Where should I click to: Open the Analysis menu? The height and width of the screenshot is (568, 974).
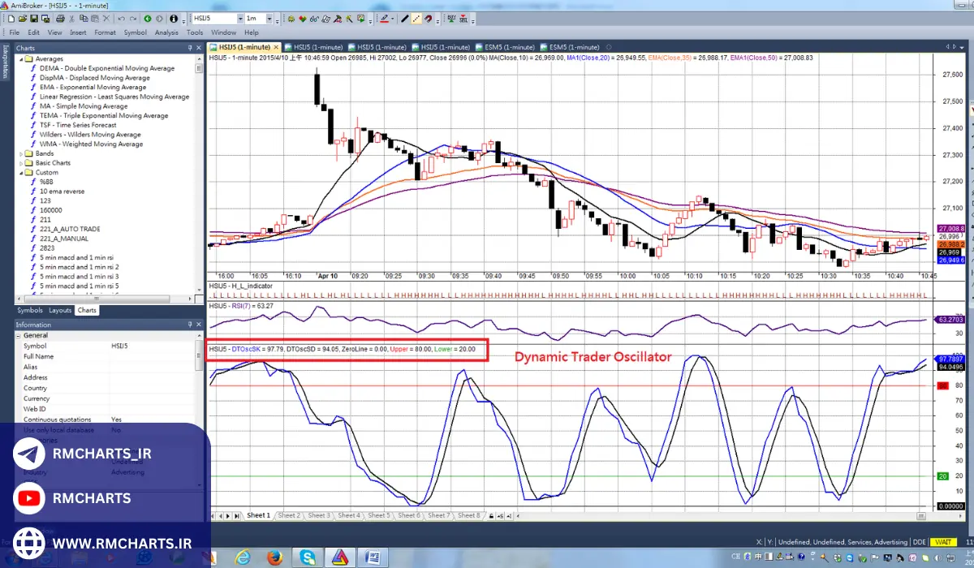(x=166, y=32)
